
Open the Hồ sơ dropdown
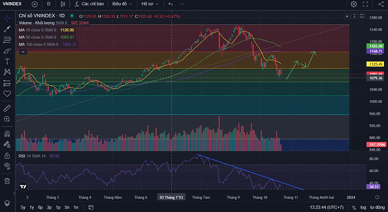[150, 4]
